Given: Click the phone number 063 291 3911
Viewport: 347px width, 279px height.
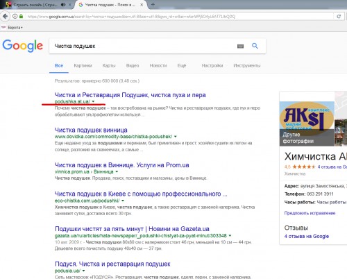Looking at the screenshot, I should click(320, 194).
